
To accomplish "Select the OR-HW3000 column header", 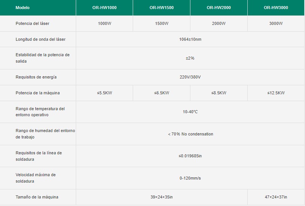I will (x=276, y=8).
